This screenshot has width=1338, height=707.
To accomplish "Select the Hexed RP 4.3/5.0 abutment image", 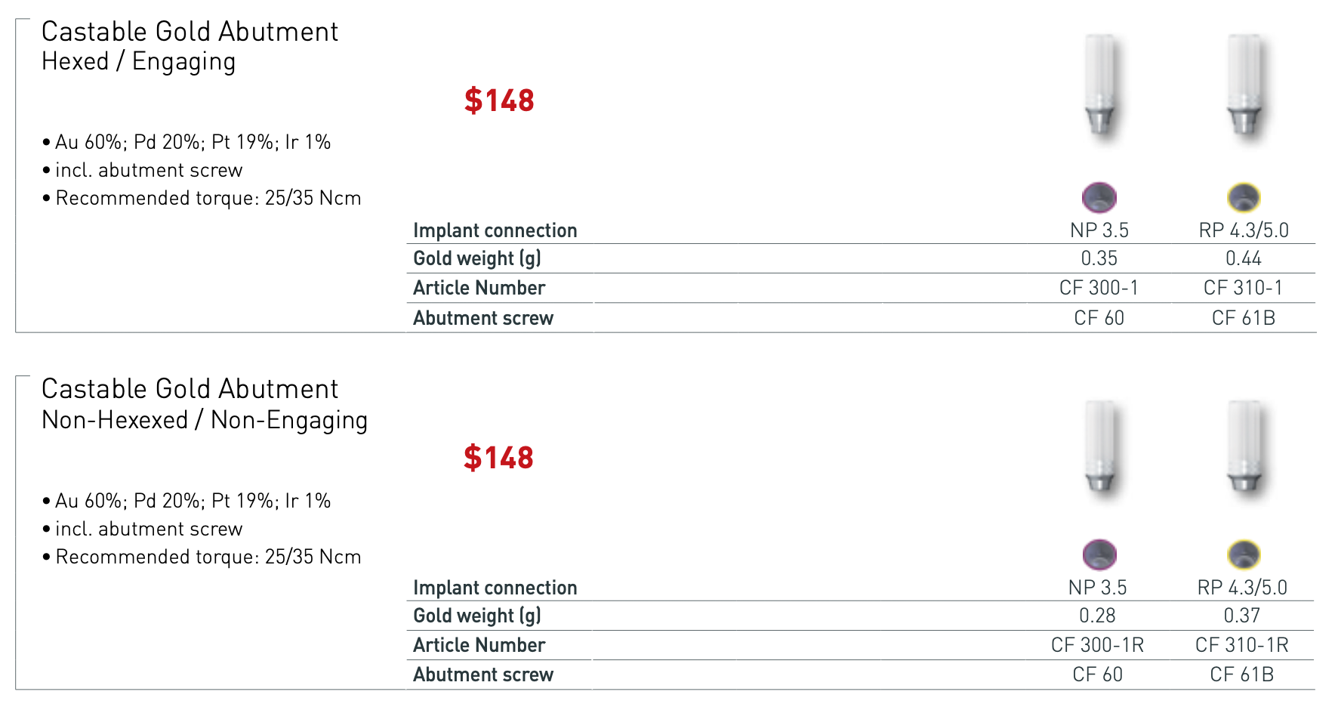I will coord(1244,85).
